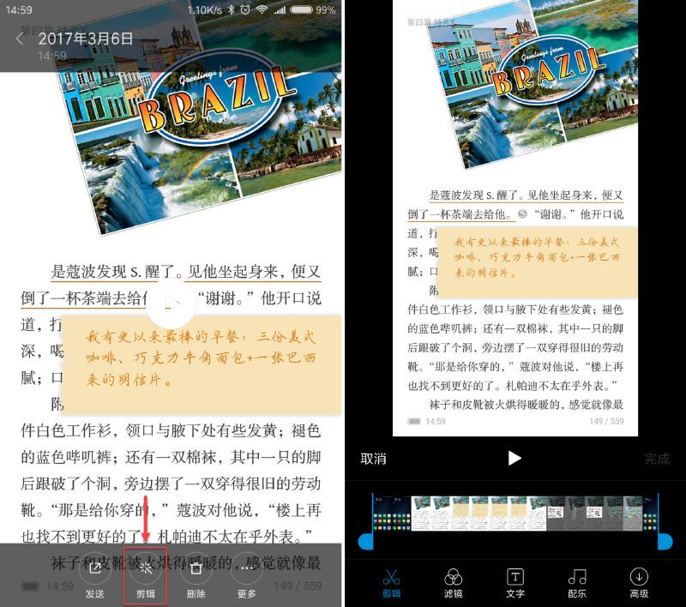Grab the left blue trim handle
This screenshot has width=686, height=607.
(x=367, y=541)
